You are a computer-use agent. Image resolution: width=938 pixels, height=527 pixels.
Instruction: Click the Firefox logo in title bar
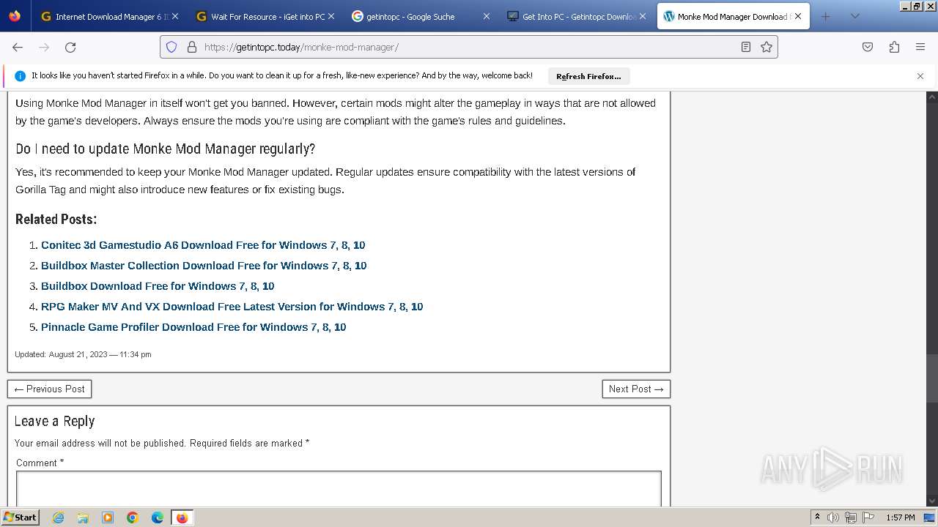15,16
